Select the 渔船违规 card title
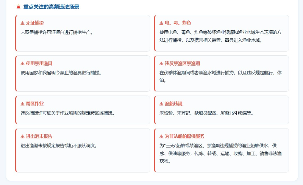The image size is (303, 185). click(173, 104)
